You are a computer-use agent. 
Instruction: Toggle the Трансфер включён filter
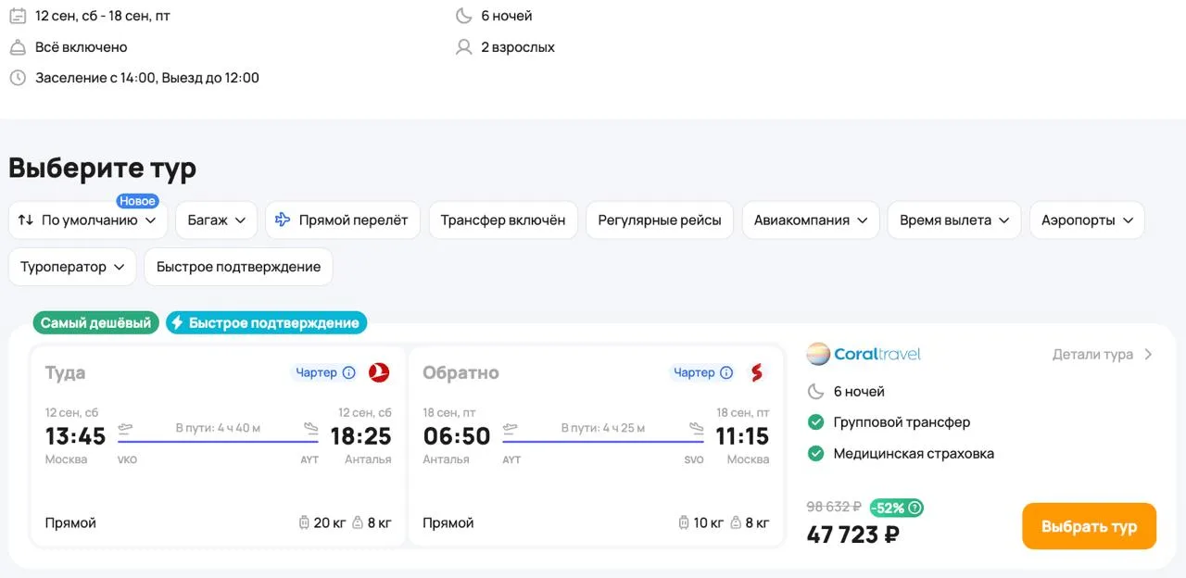pyautogui.click(x=503, y=220)
